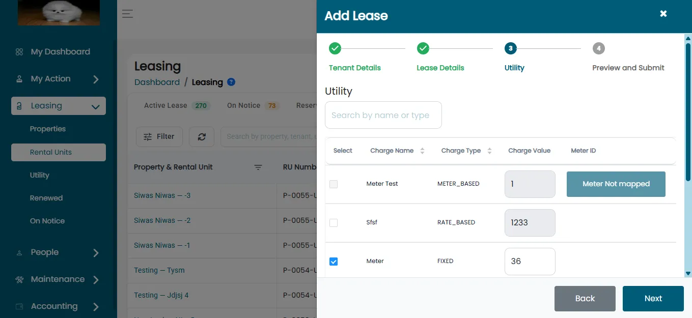Click the Meter charge value field showing 36
Image resolution: width=692 pixels, height=318 pixels.
click(x=530, y=261)
